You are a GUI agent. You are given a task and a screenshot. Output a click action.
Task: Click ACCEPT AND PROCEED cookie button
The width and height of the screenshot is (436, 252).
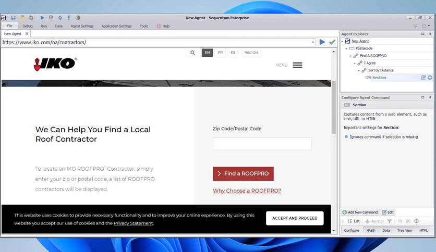295,218
